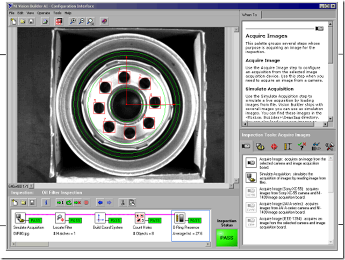Open the File menu
345x260 pixels.
(12, 13)
